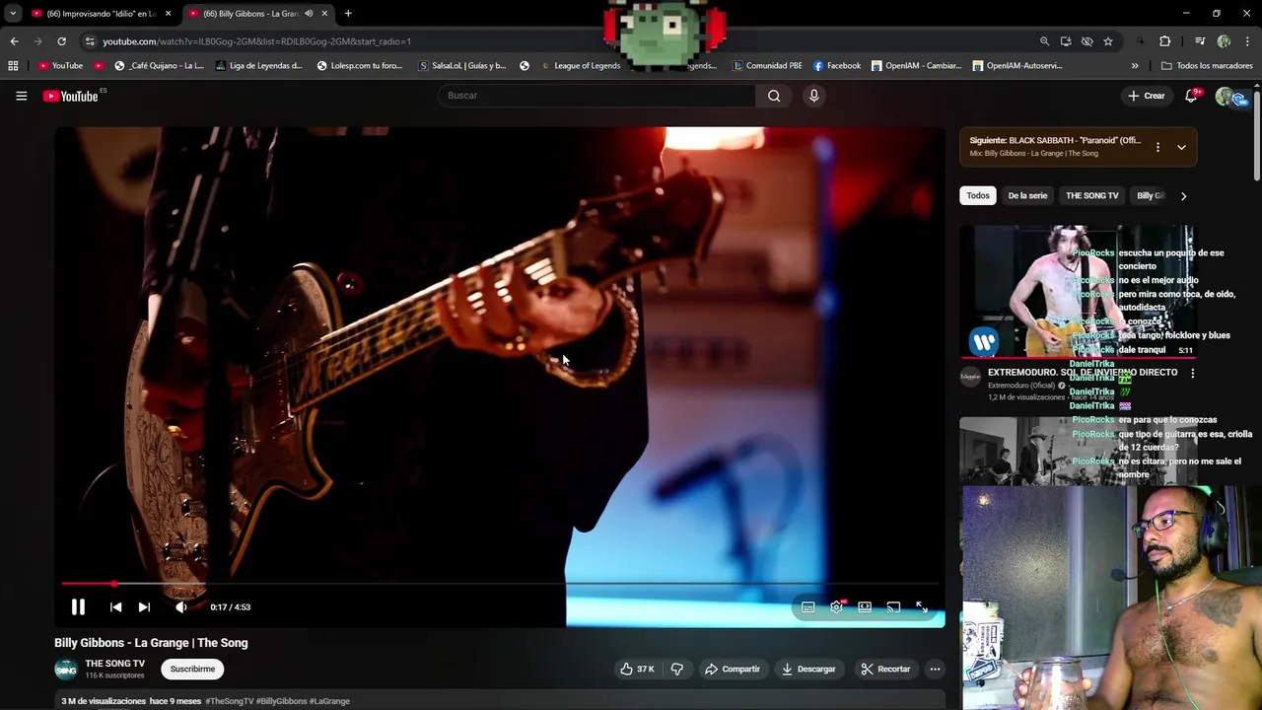Cast video to a TV

point(893,607)
